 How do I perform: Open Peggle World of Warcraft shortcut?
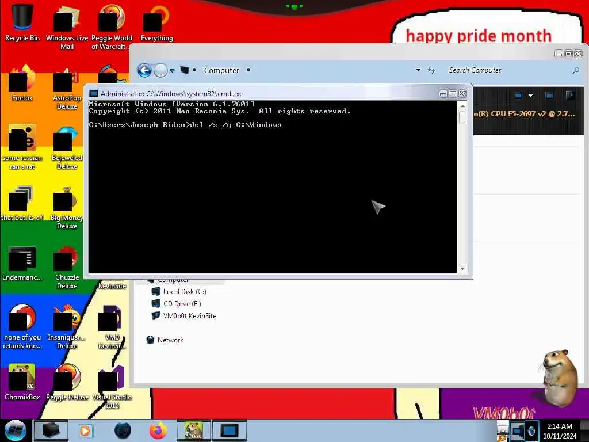(x=112, y=27)
